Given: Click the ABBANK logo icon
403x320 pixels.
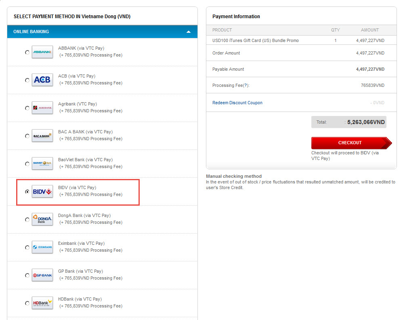Looking at the screenshot, I should tap(42, 52).
